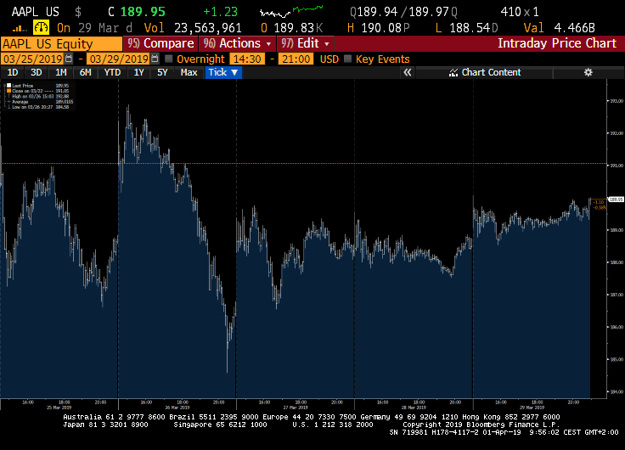Screen dimensions: 625x450
Task: Select the 5Y range tab
Action: click(162, 72)
